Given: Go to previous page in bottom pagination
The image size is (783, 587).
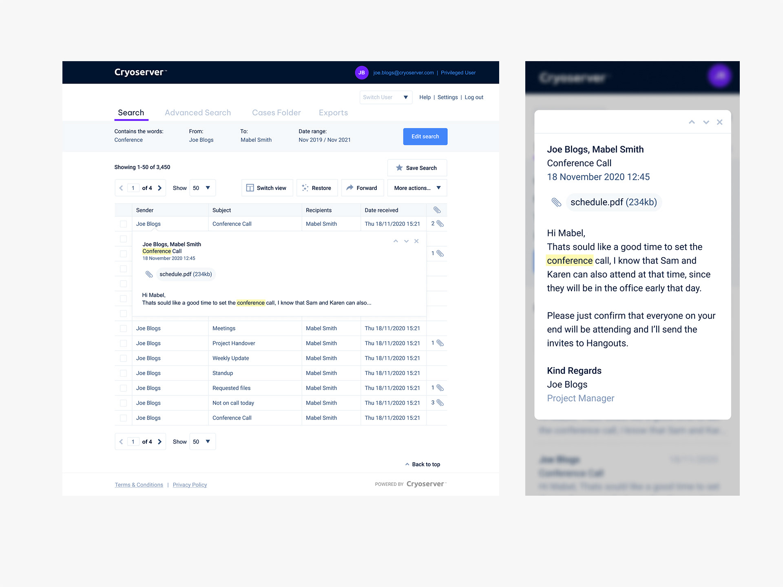Looking at the screenshot, I should pyautogui.click(x=121, y=441).
